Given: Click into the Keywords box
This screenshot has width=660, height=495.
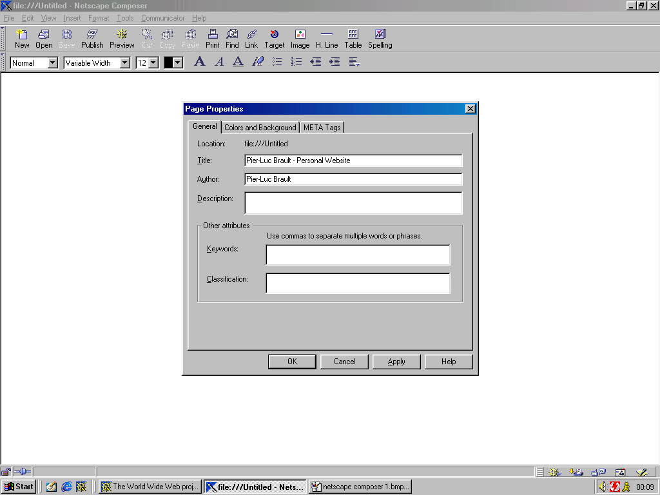Looking at the screenshot, I should tap(358, 255).
